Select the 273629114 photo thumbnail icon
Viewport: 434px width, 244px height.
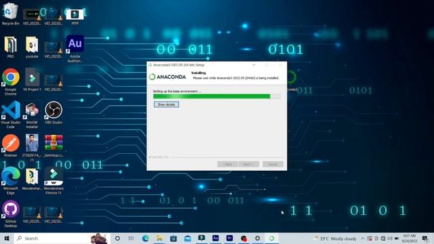[x=32, y=148]
